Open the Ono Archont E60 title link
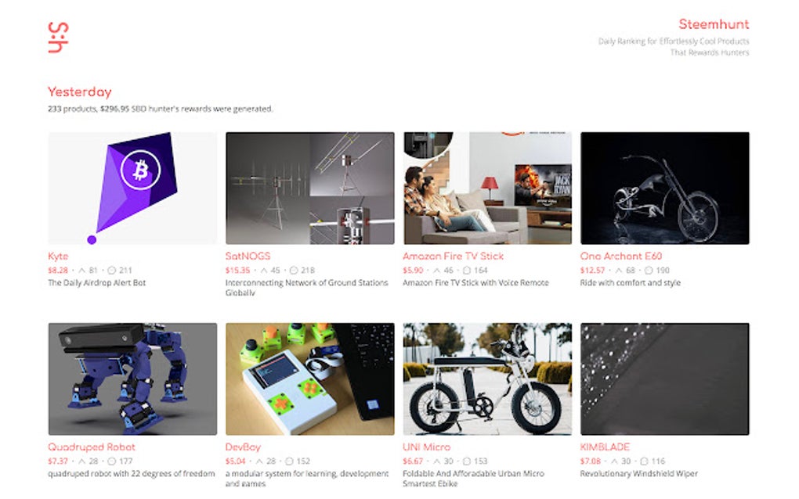Viewport: 799px width, 499px height. [x=620, y=256]
